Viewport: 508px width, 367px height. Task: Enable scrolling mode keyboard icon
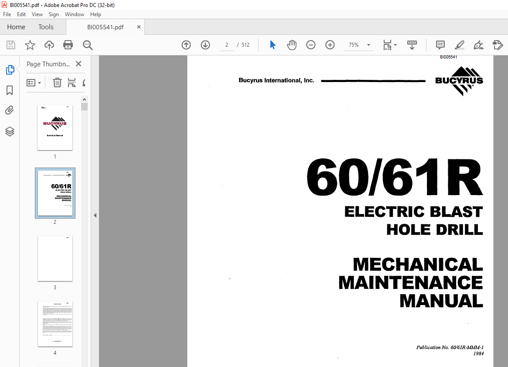click(x=412, y=45)
